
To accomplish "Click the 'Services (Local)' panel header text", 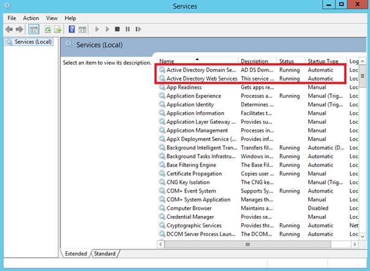I will pyautogui.click(x=99, y=45).
